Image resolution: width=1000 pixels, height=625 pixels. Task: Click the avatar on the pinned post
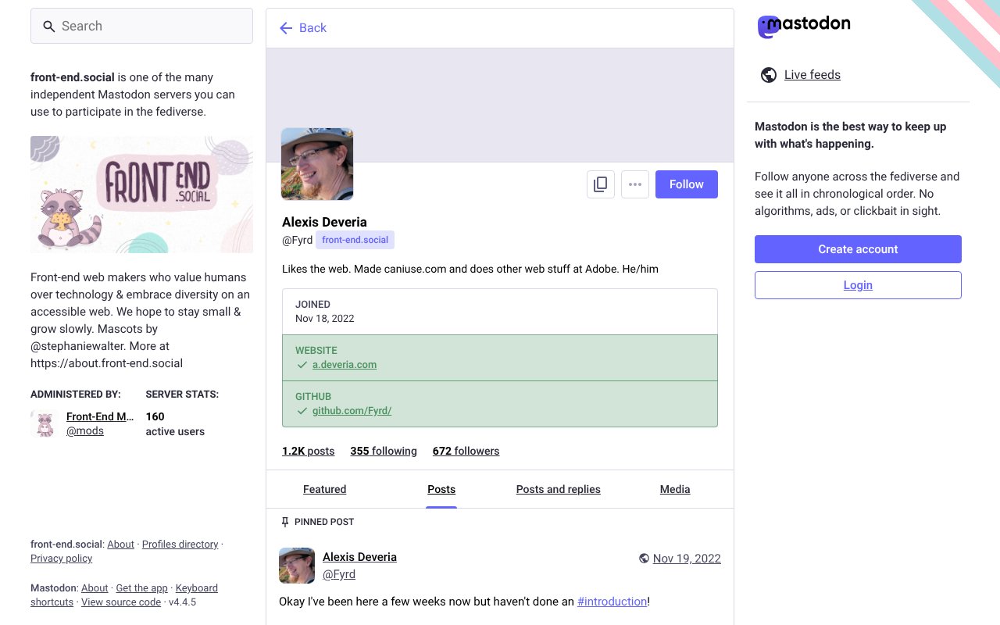(x=297, y=566)
